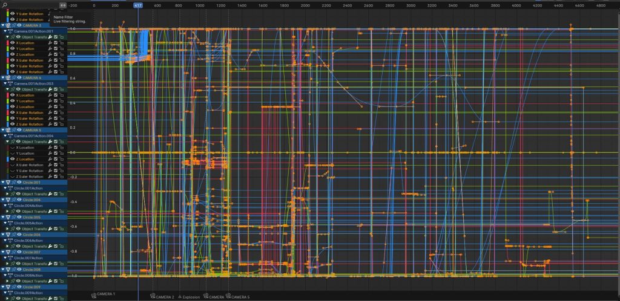Select the Explosion timeline marker
The height and width of the screenshot is (301, 620).
tap(190, 297)
